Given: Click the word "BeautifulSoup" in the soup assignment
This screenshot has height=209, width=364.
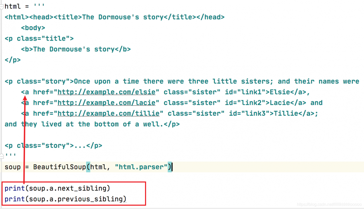Looking at the screenshot, I should pyautogui.click(x=60, y=167).
